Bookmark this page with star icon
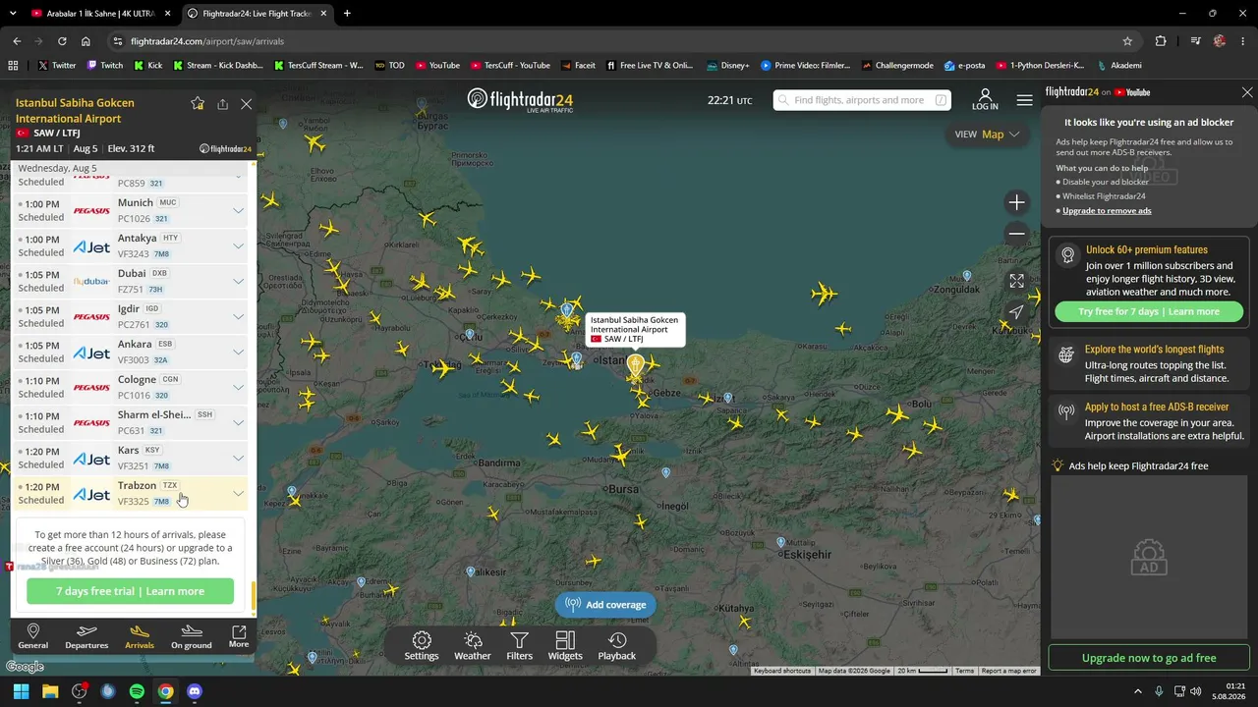 pyautogui.click(x=1127, y=41)
